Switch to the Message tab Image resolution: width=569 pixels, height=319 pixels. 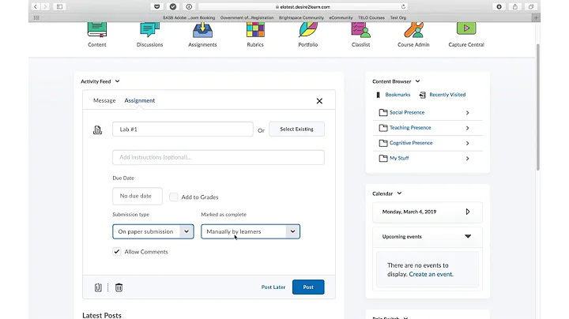(x=104, y=100)
